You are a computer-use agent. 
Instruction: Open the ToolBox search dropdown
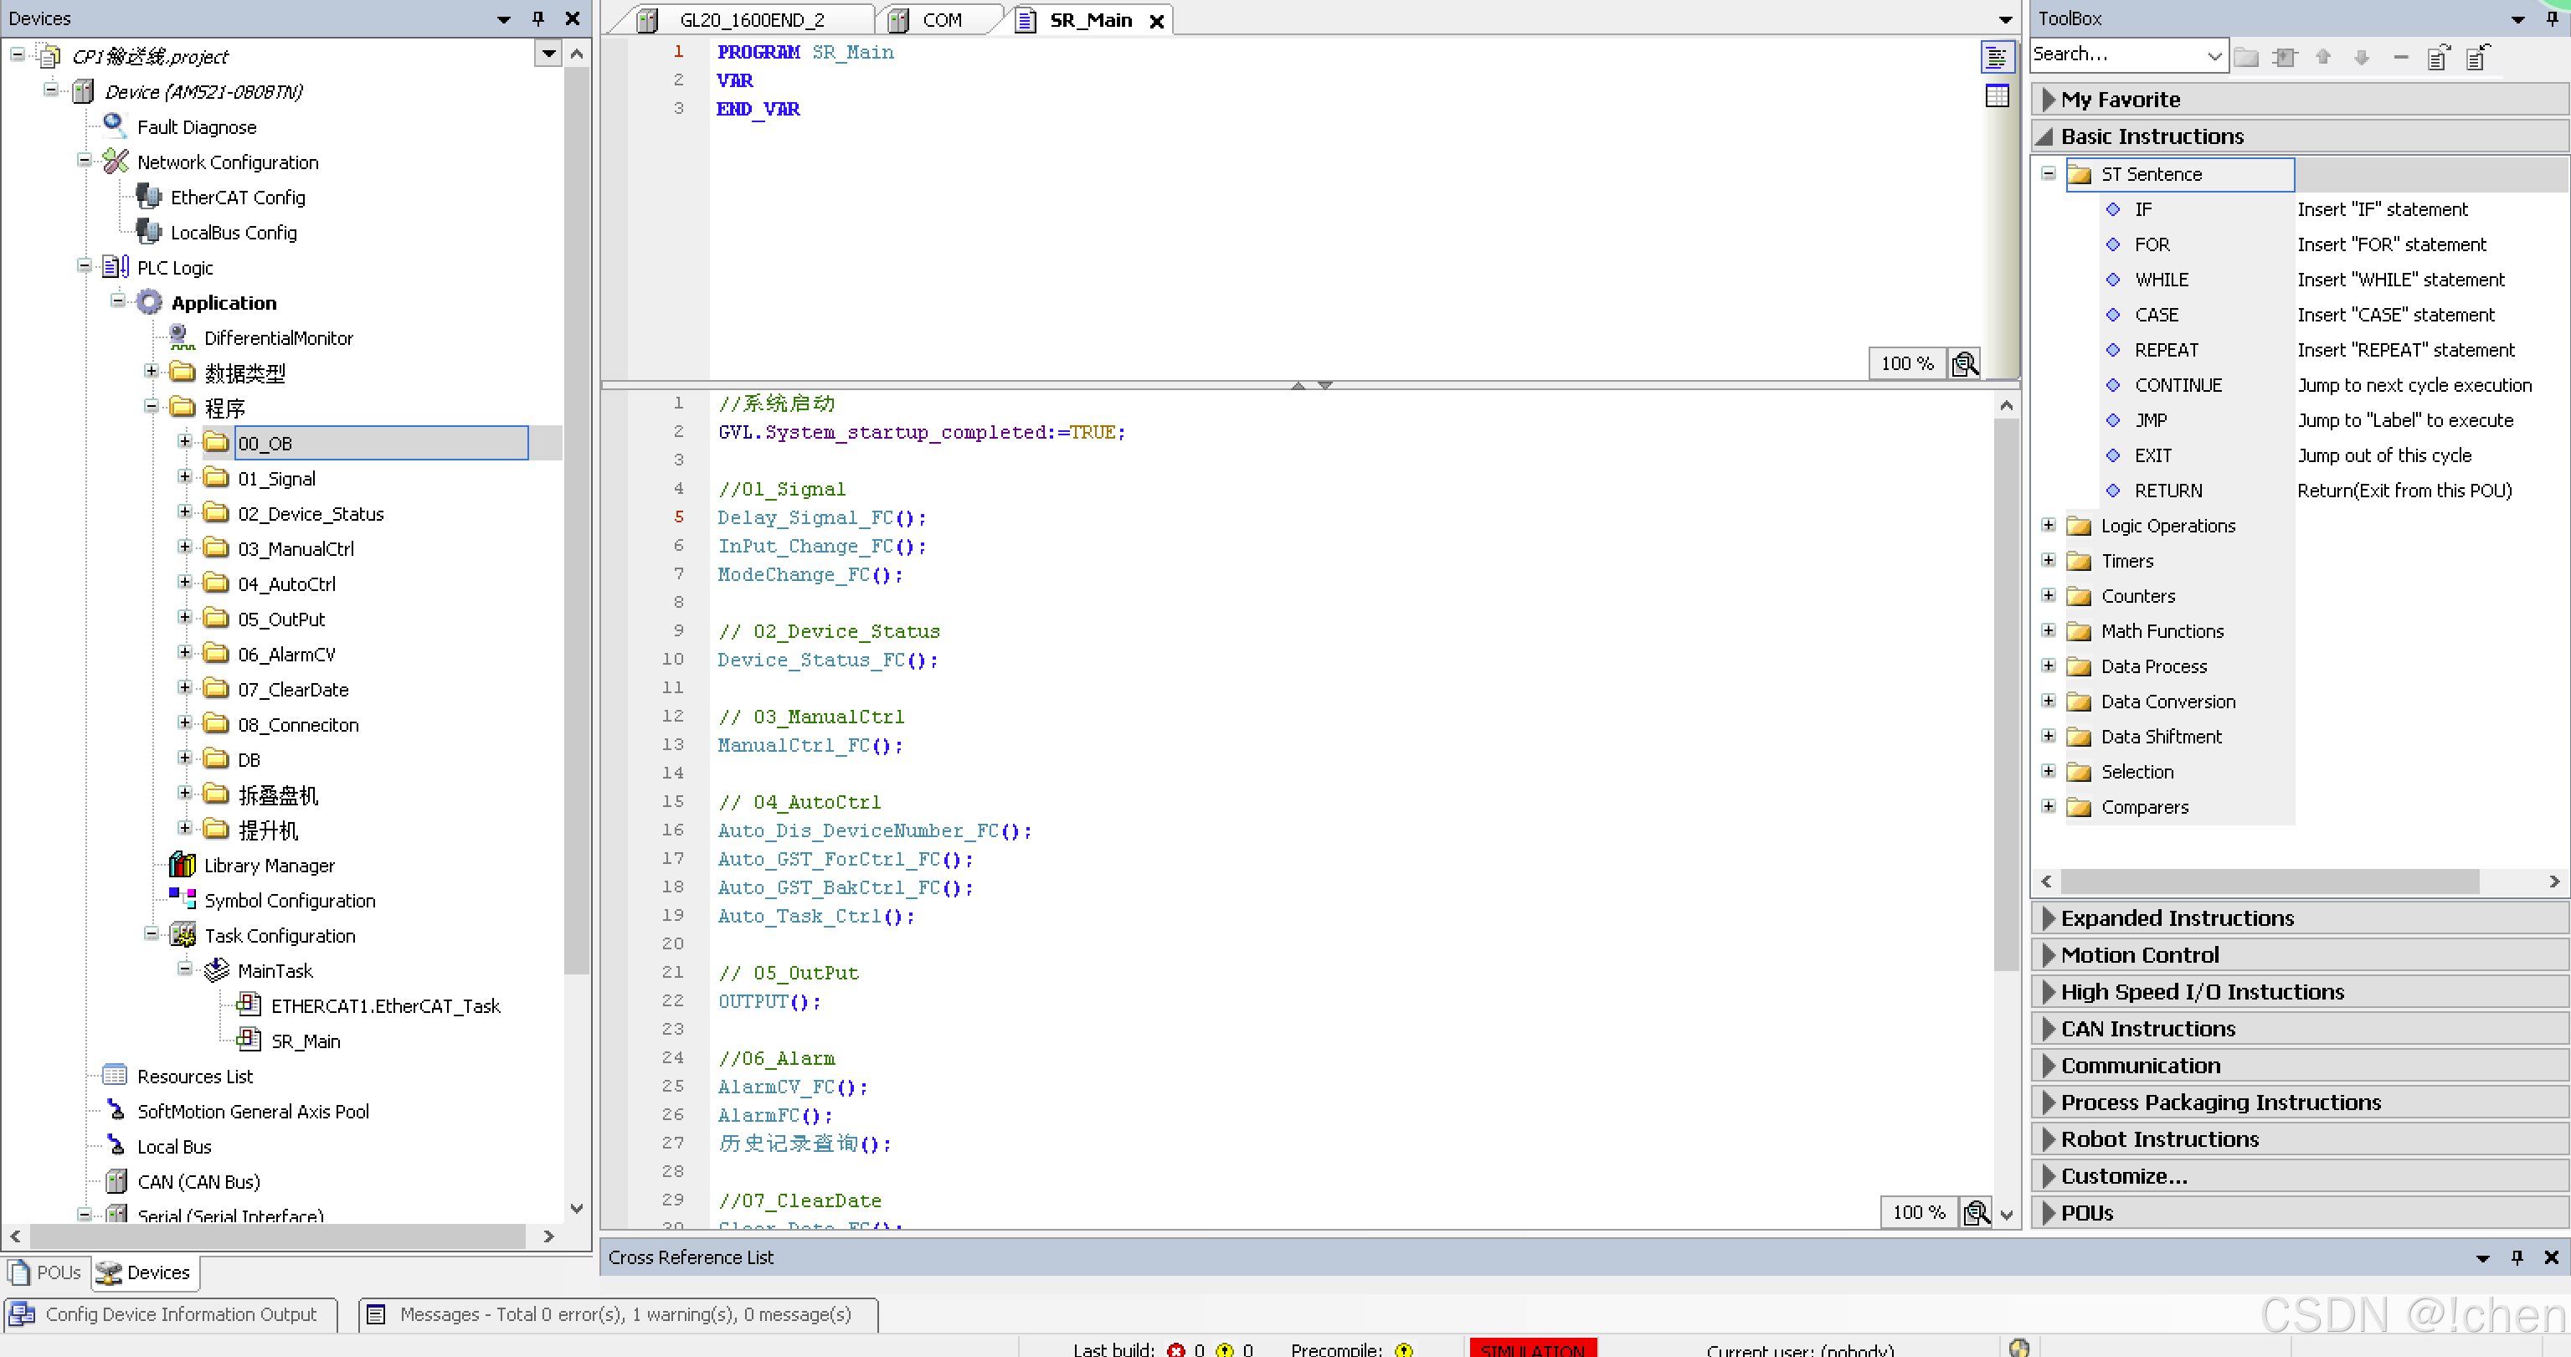pos(2214,56)
